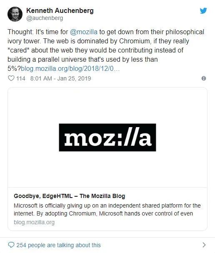215x253 pixels.
Task: Click the speech bubble reply icon
Action: tap(11, 245)
